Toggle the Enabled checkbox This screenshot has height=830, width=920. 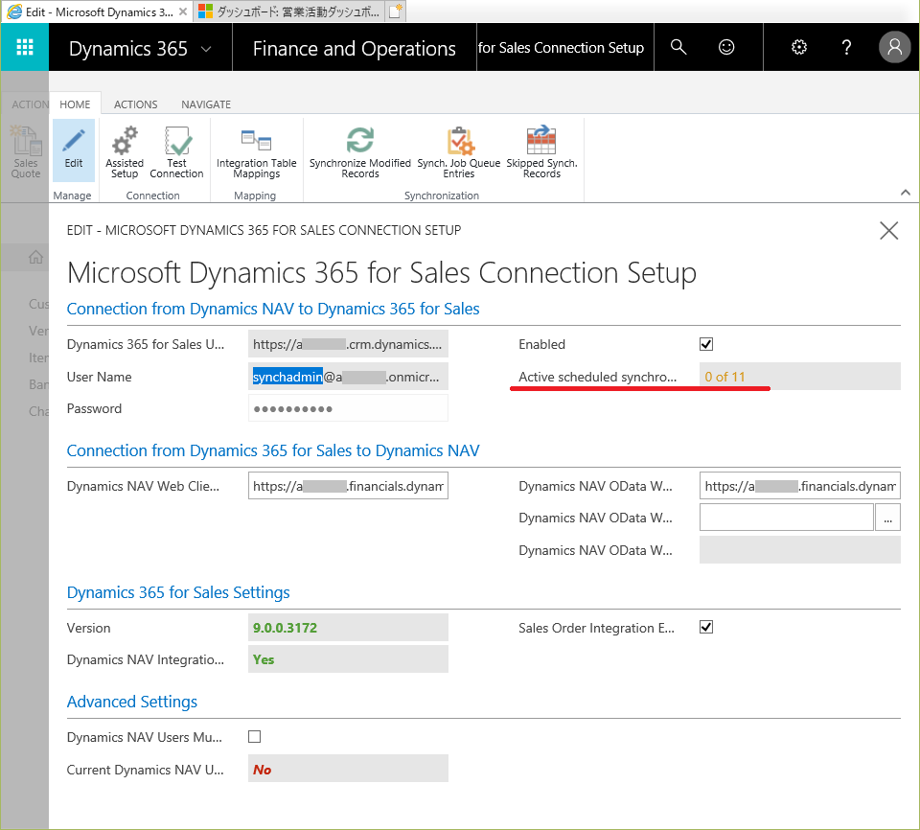(x=706, y=344)
